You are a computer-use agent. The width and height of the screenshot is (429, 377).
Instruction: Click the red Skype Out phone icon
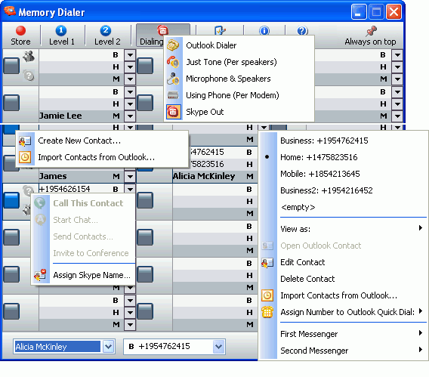(174, 112)
